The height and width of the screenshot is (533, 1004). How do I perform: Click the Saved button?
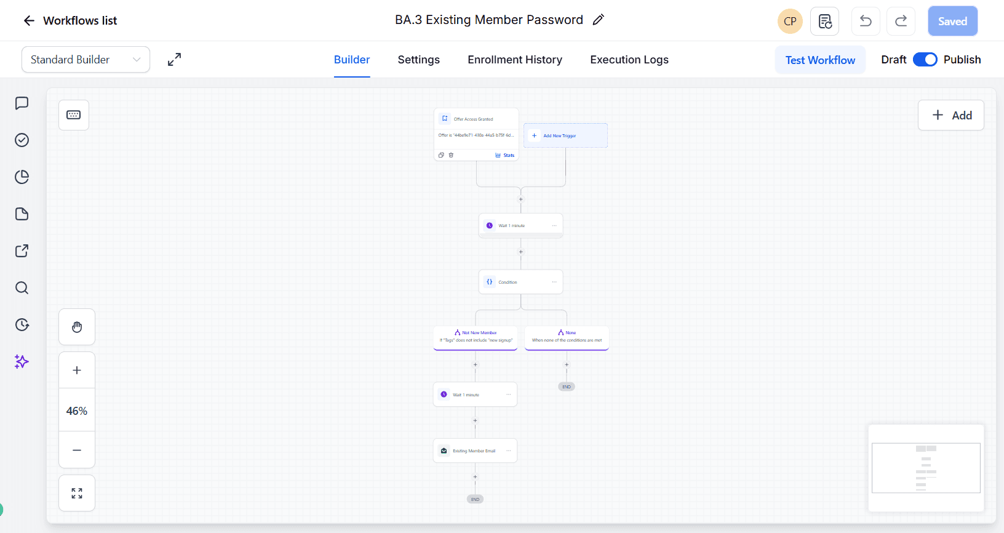click(953, 22)
